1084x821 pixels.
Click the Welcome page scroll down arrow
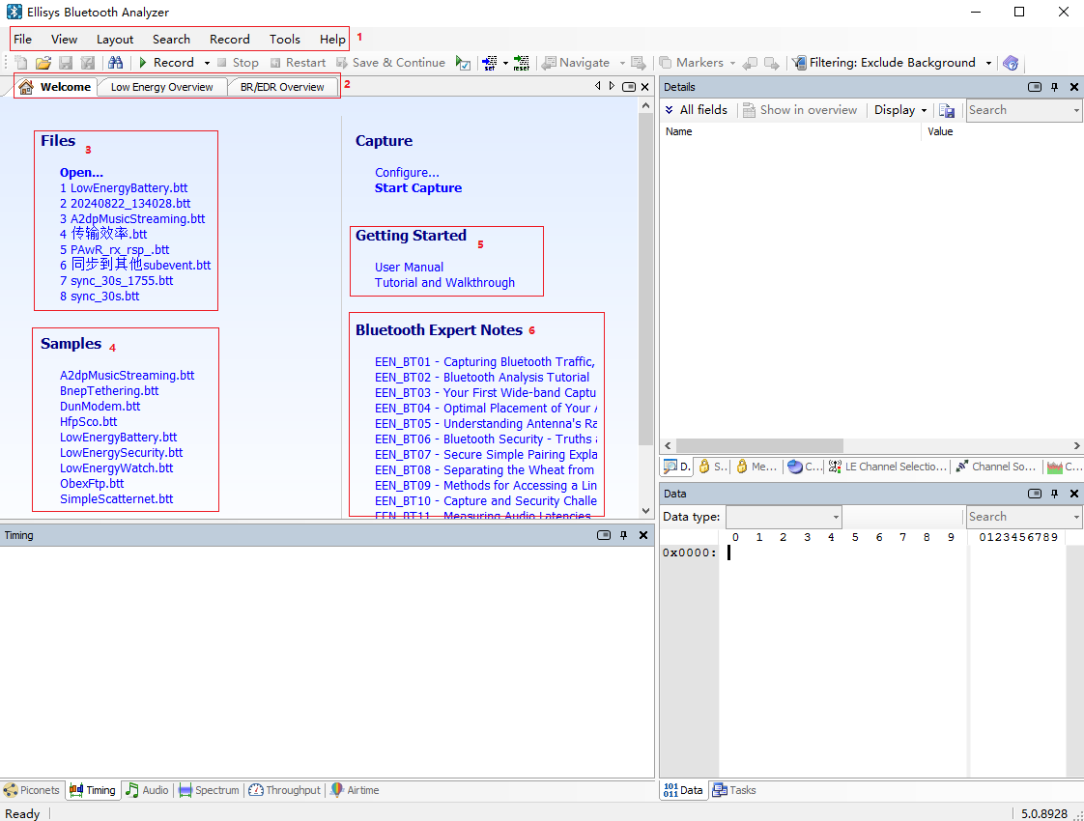point(645,511)
